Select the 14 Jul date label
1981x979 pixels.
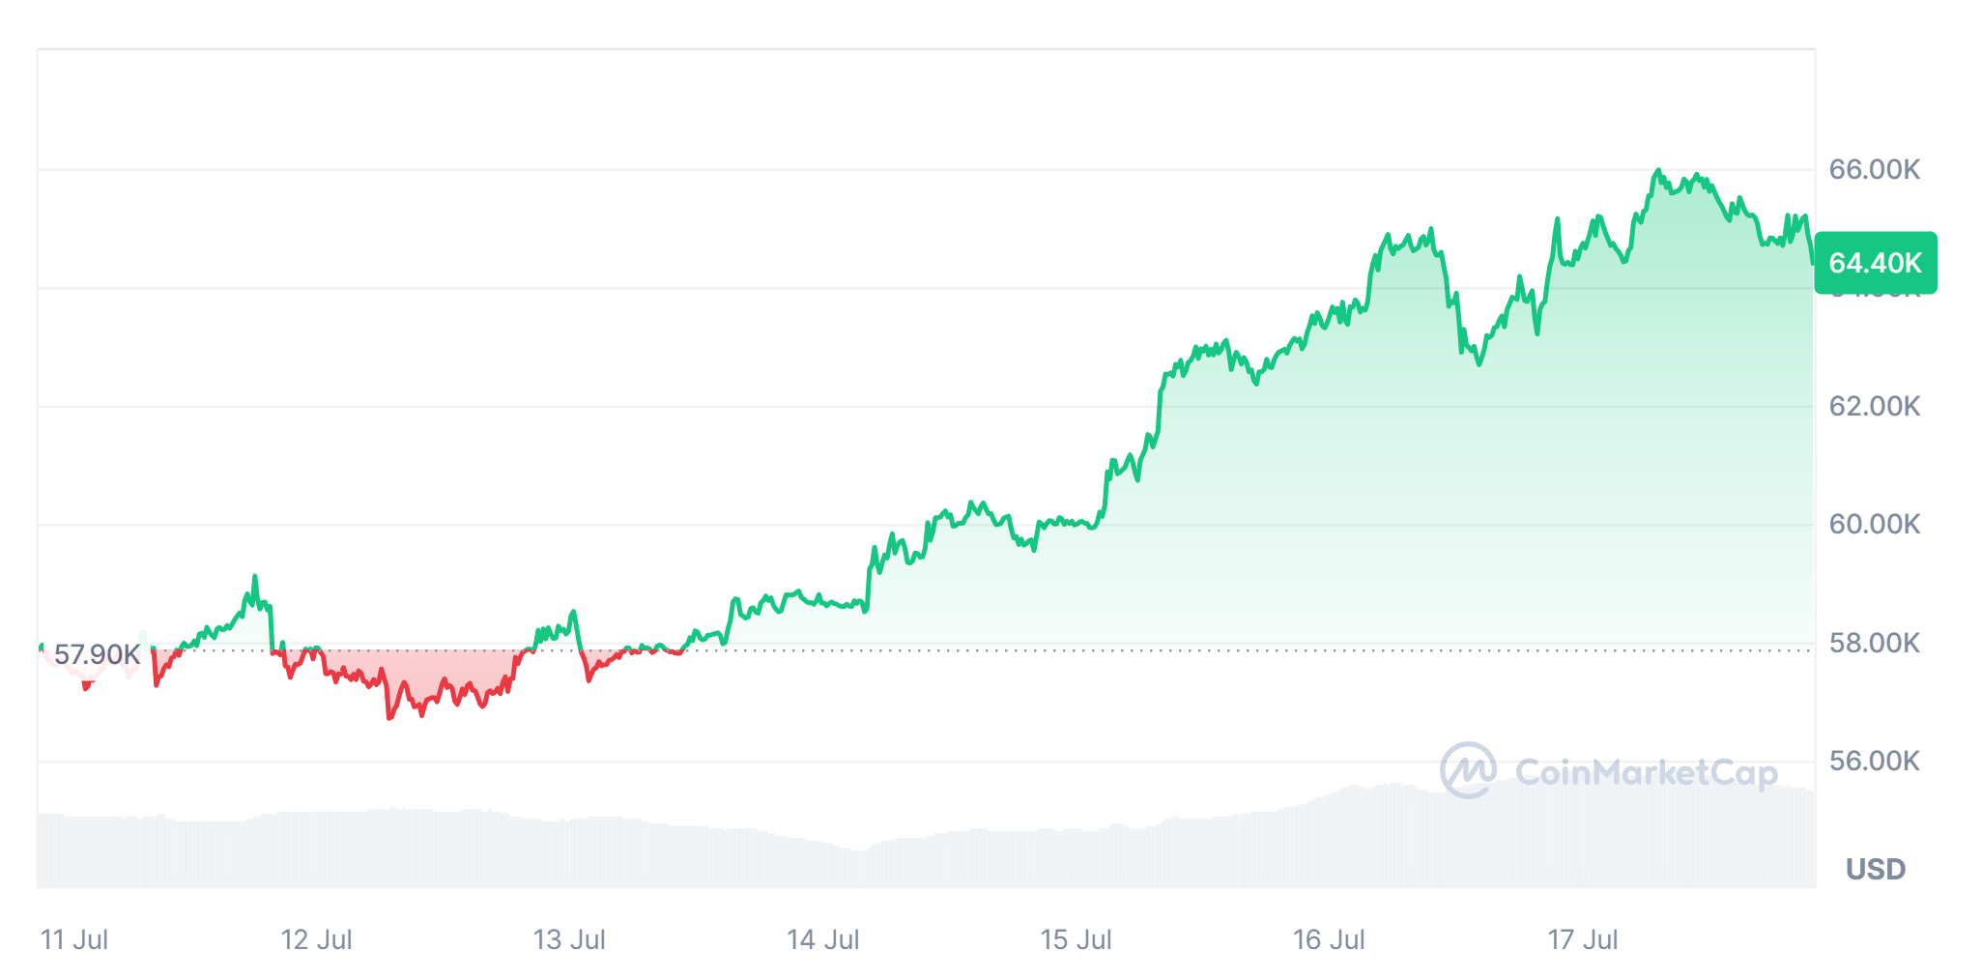822,939
